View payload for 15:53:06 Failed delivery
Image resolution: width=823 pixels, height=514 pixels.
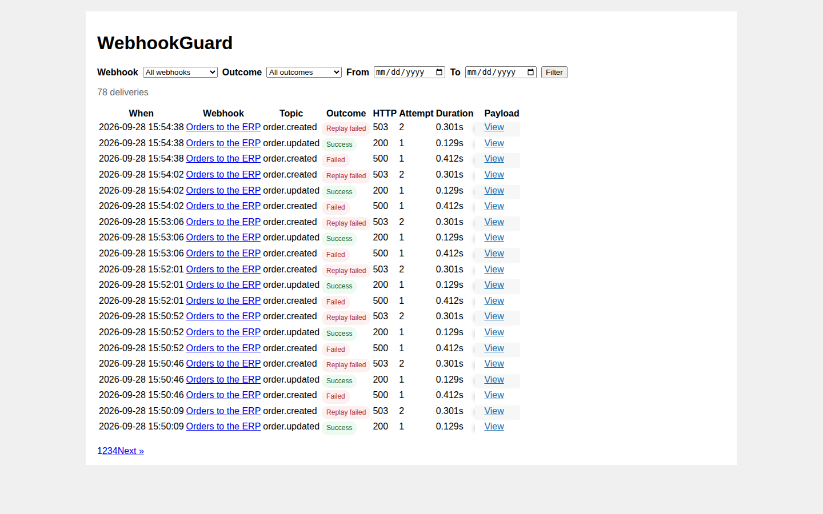[x=494, y=253]
